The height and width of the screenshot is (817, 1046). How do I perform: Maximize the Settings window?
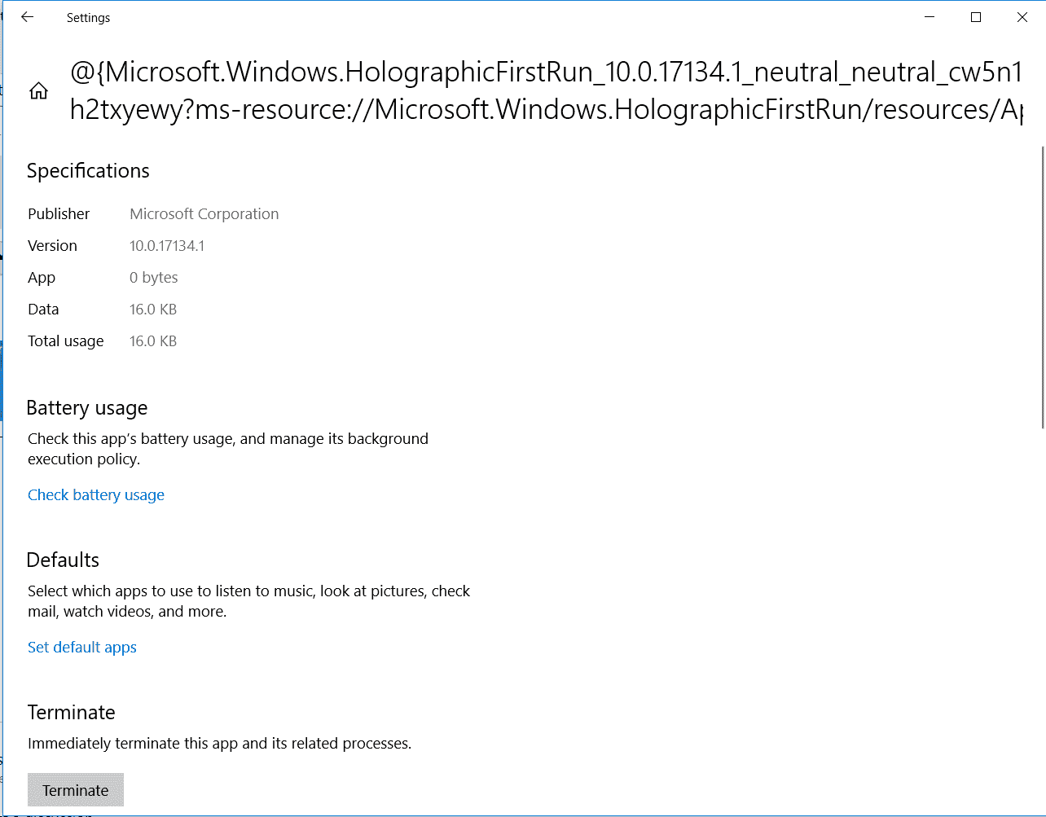click(x=976, y=17)
